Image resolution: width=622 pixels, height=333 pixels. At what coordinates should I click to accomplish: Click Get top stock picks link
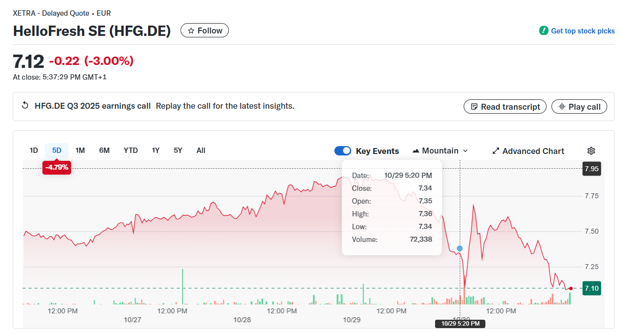coord(583,31)
